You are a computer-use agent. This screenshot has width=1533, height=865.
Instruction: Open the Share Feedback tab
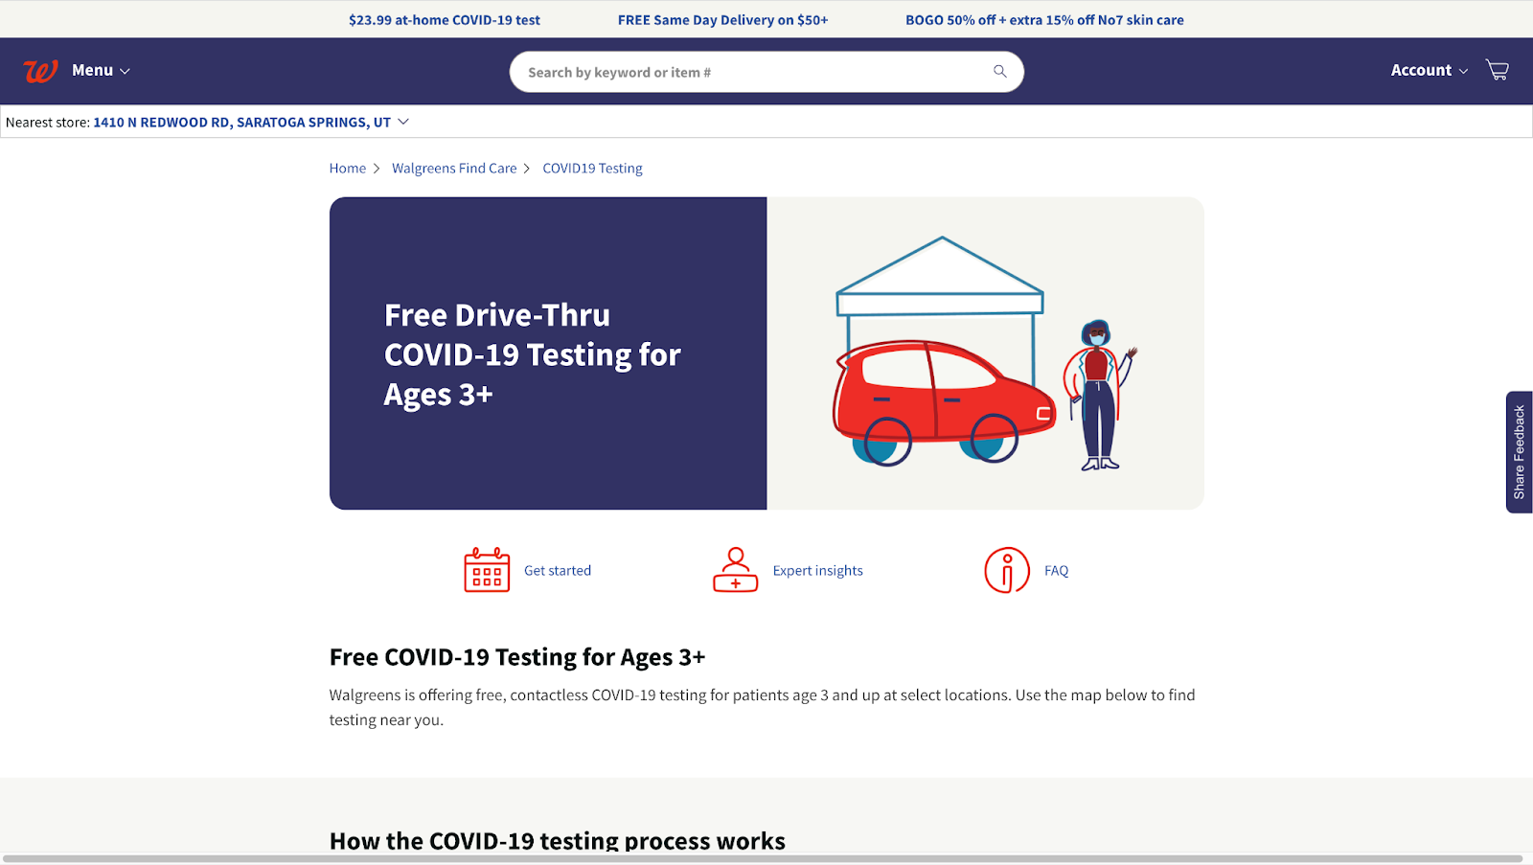click(1520, 452)
